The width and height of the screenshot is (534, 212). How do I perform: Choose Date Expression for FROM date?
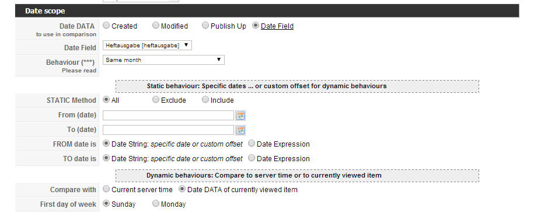[x=252, y=144]
